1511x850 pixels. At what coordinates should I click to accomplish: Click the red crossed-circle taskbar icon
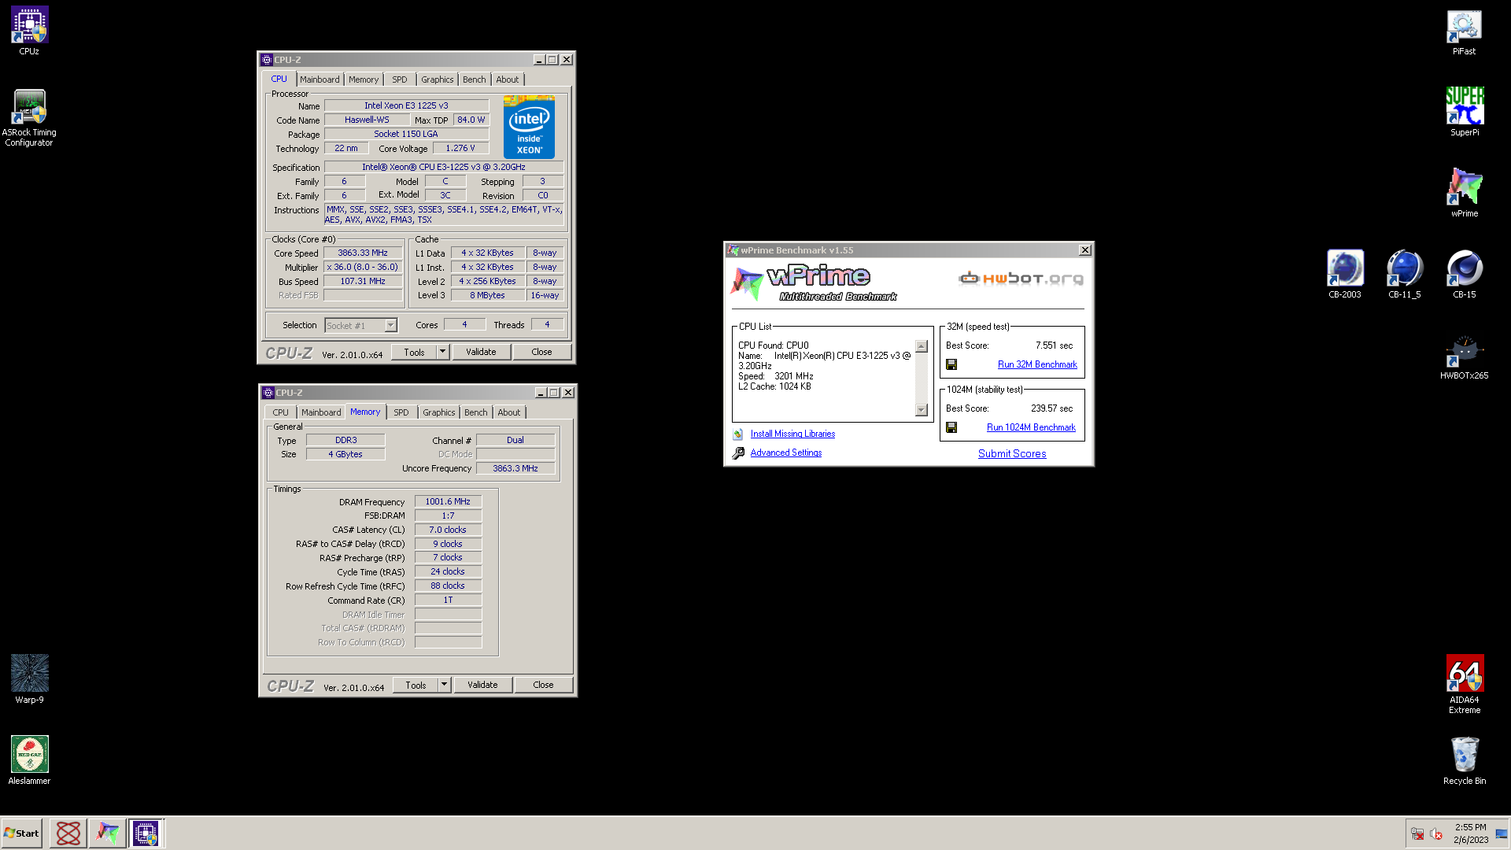68,833
